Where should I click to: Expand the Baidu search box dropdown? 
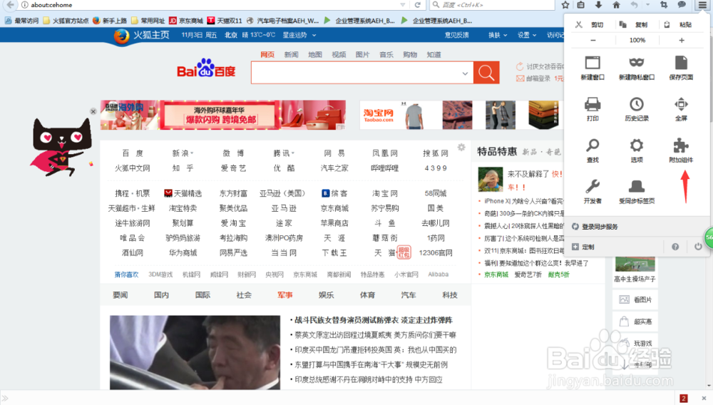pos(465,73)
